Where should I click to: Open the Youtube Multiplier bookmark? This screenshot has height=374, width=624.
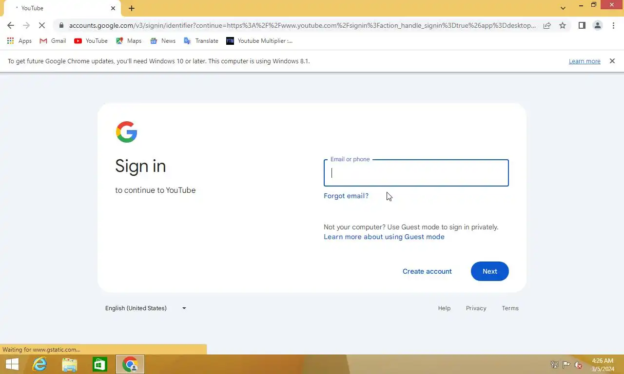coord(259,41)
